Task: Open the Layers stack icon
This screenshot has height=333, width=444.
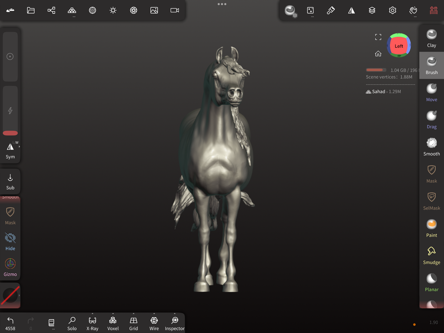Action: click(x=372, y=10)
